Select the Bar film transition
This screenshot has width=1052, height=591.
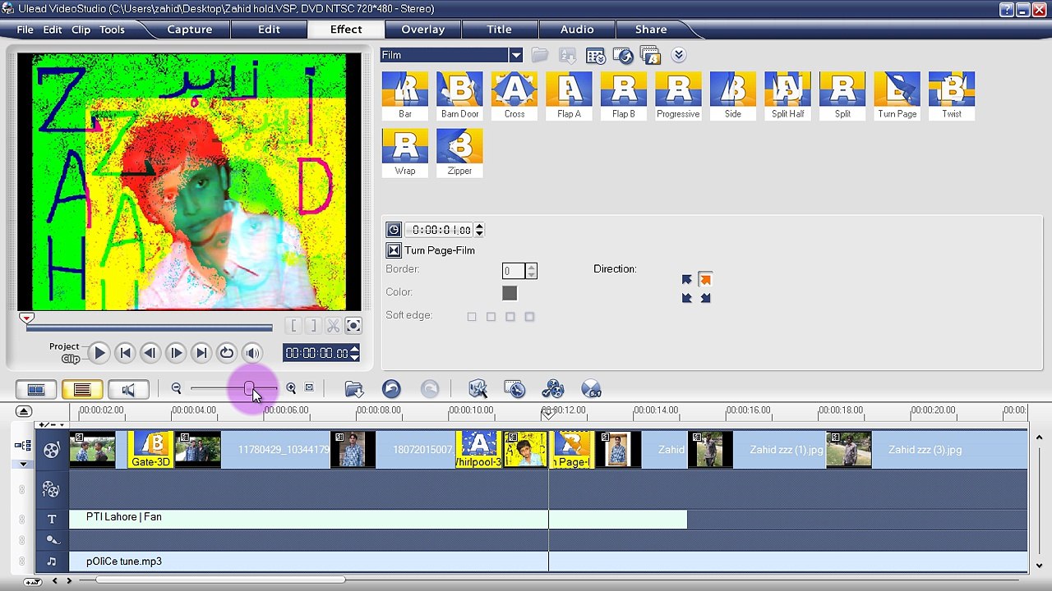(404, 95)
